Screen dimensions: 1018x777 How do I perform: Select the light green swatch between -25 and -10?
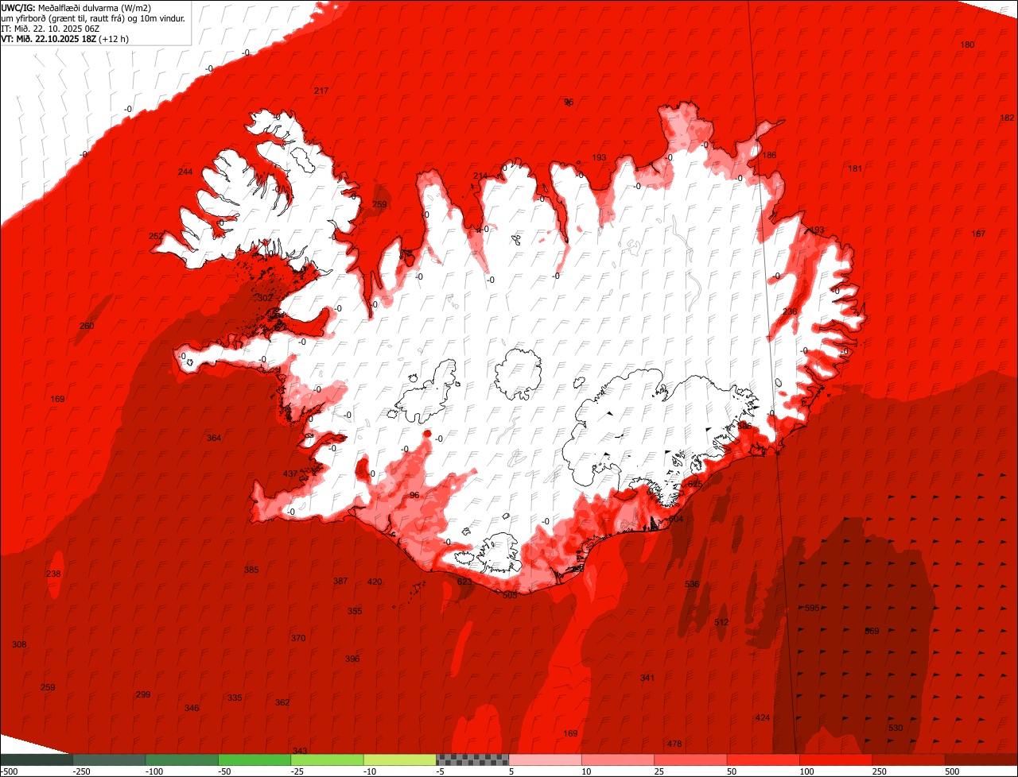(x=328, y=760)
